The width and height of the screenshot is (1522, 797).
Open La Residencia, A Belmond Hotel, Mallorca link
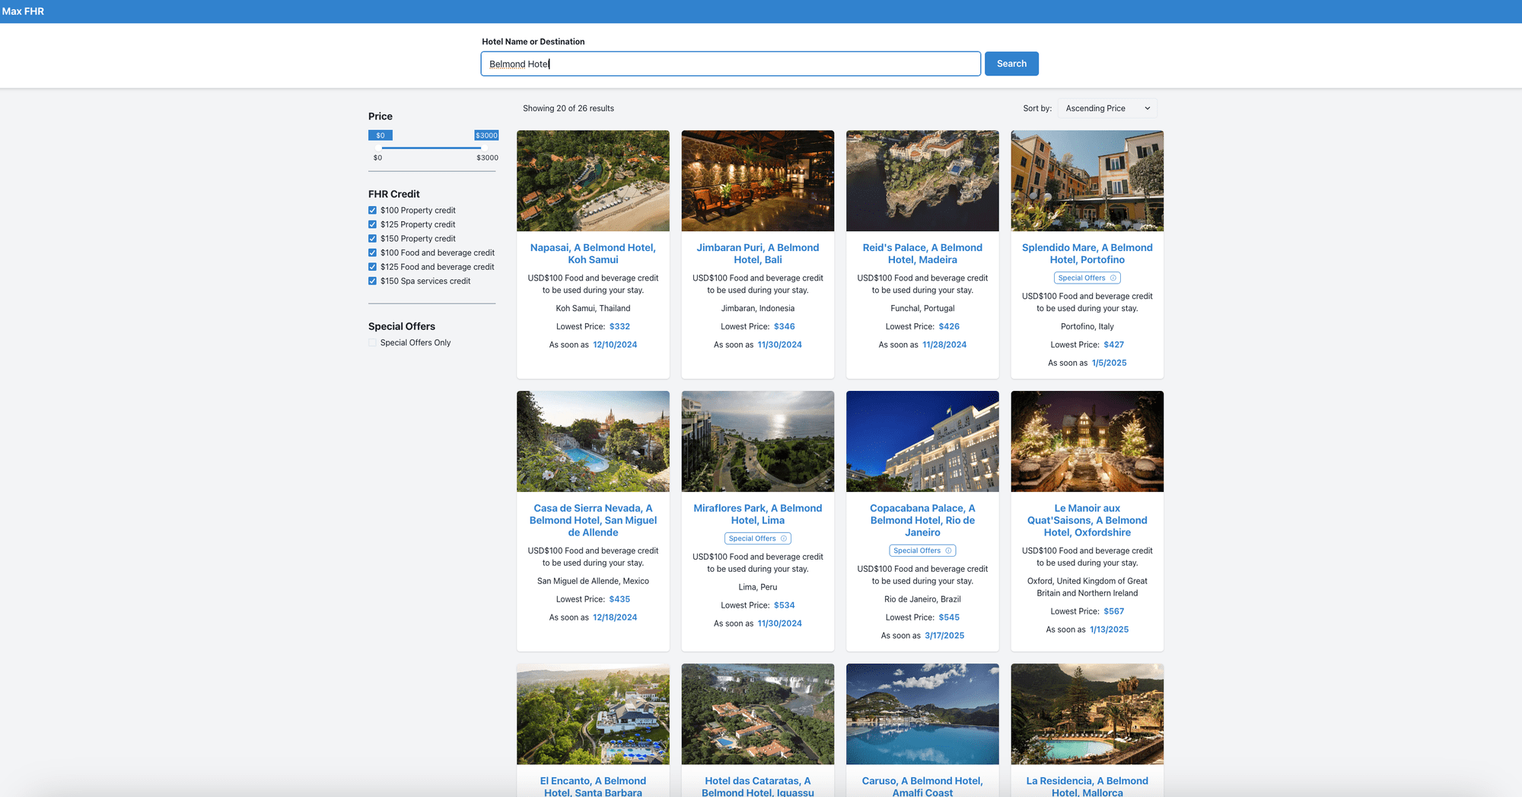pyautogui.click(x=1087, y=786)
